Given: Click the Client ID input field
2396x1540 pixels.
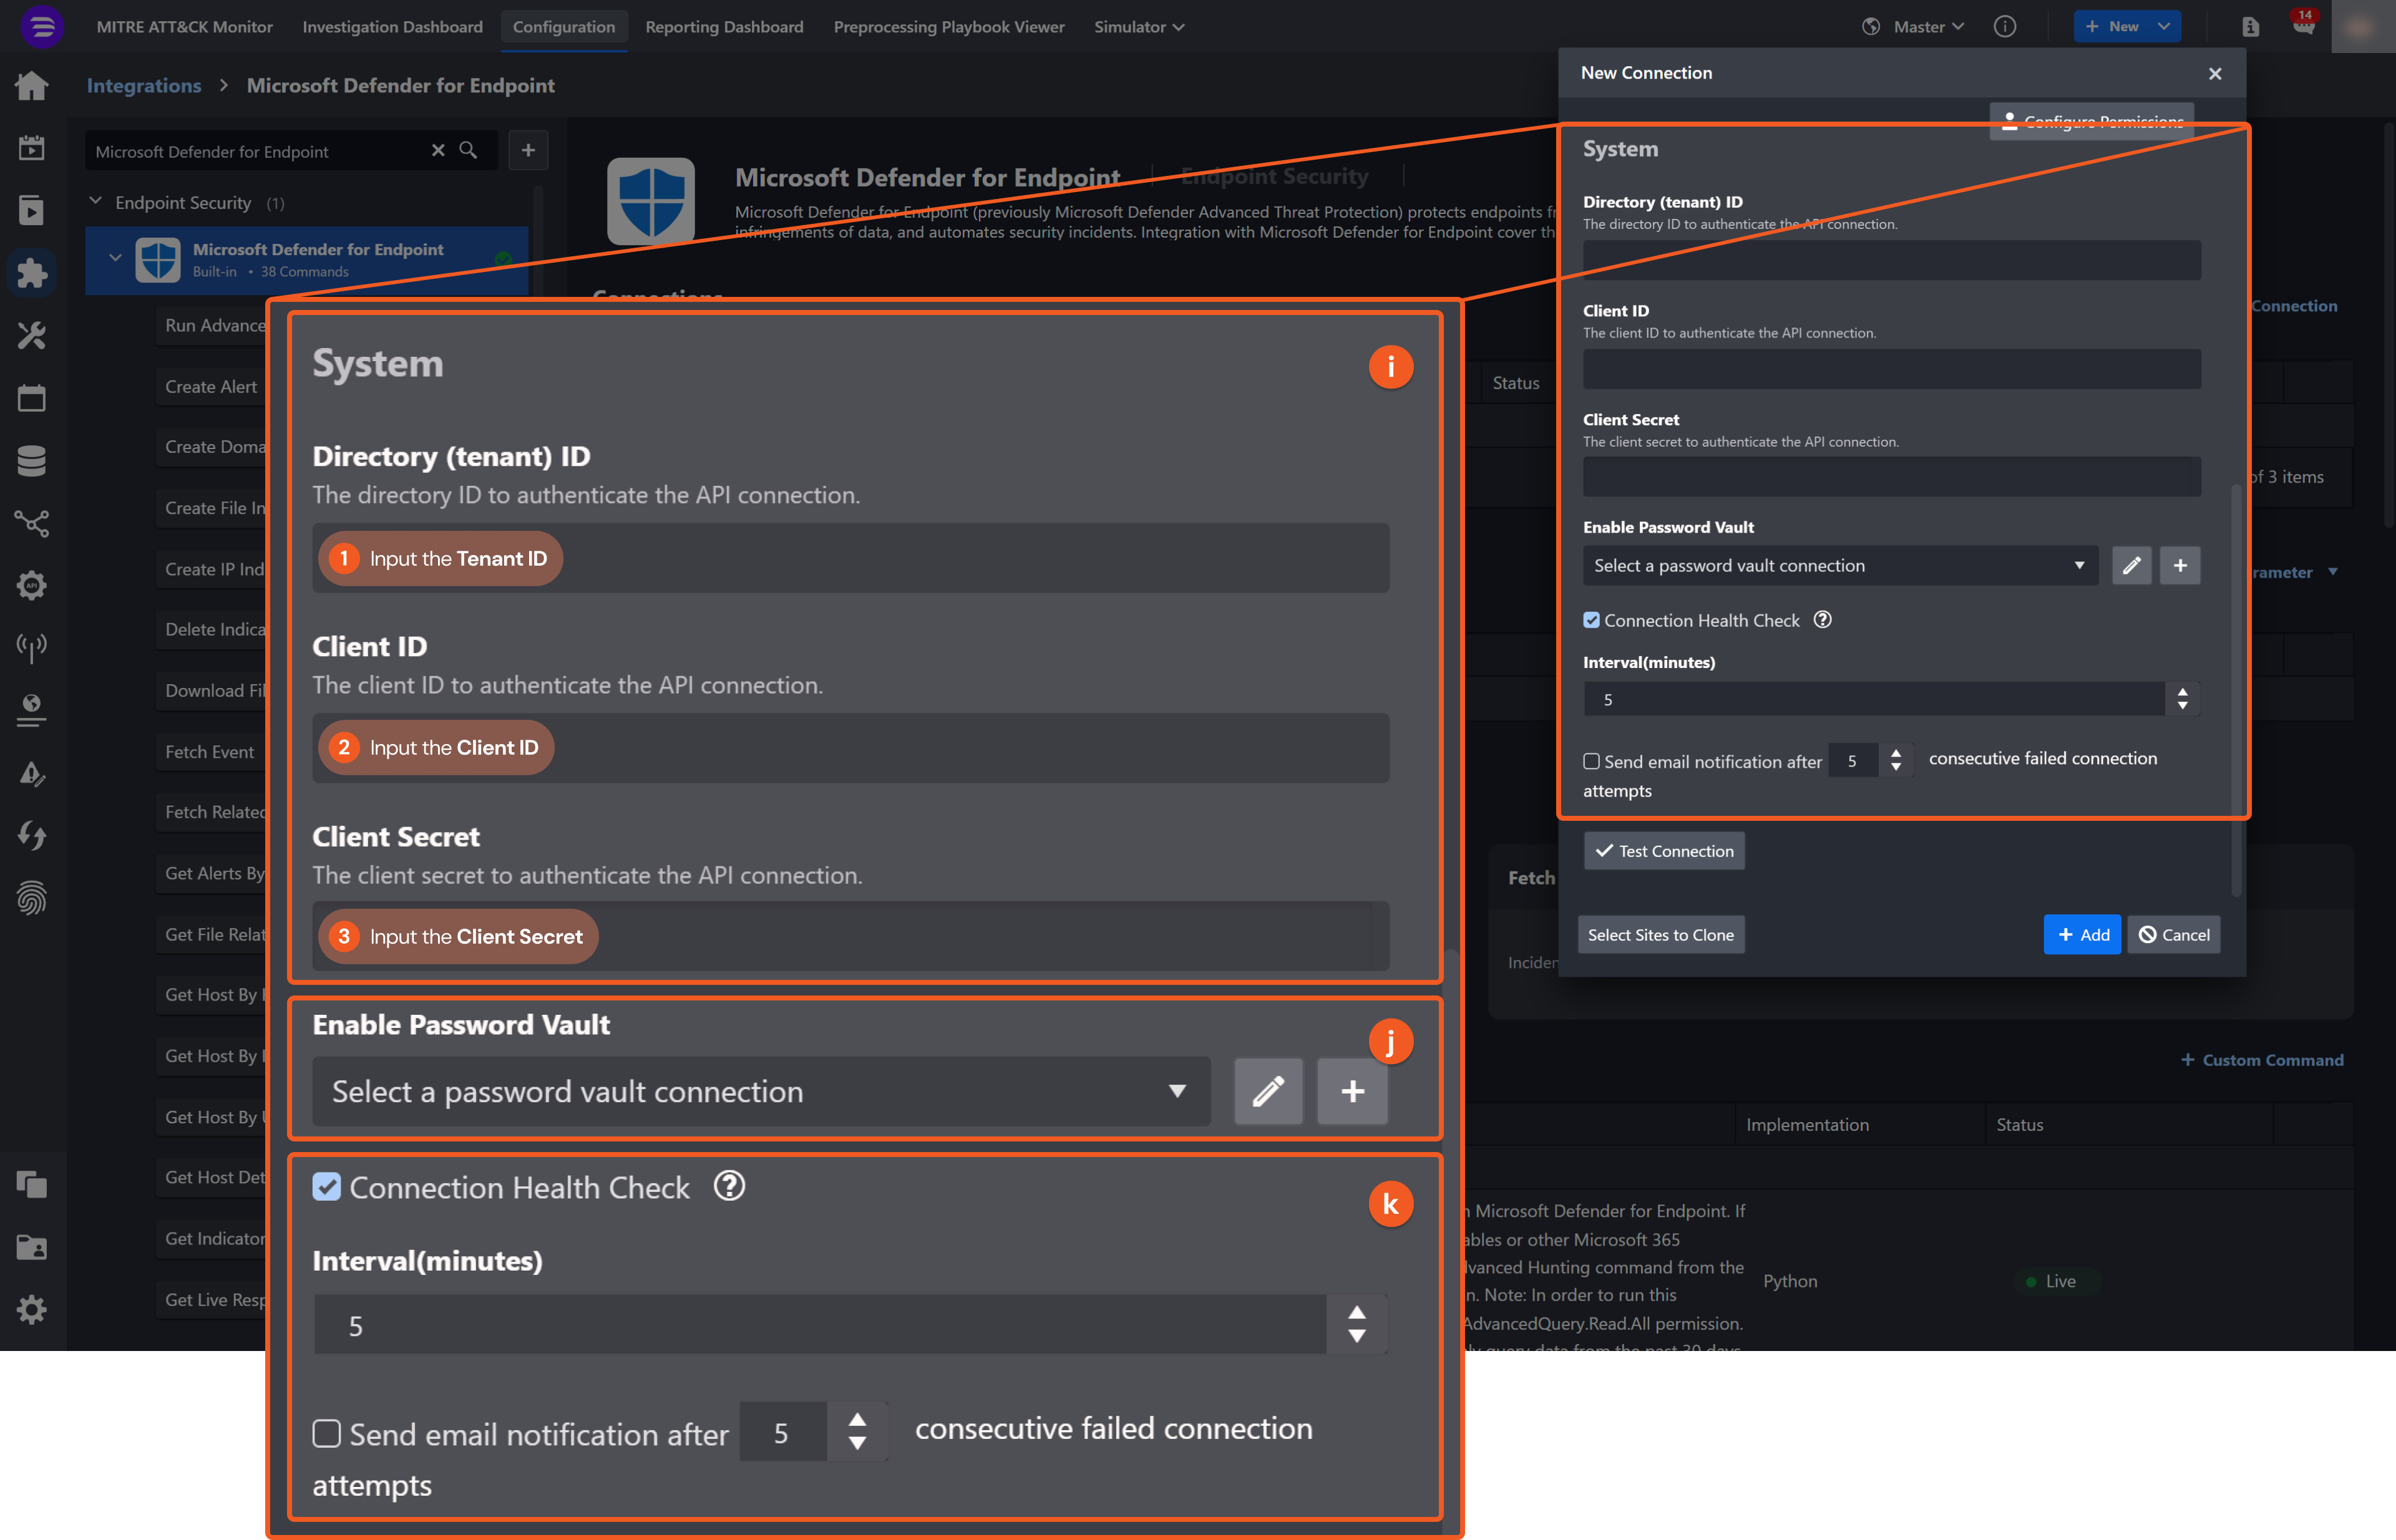Looking at the screenshot, I should [1891, 369].
